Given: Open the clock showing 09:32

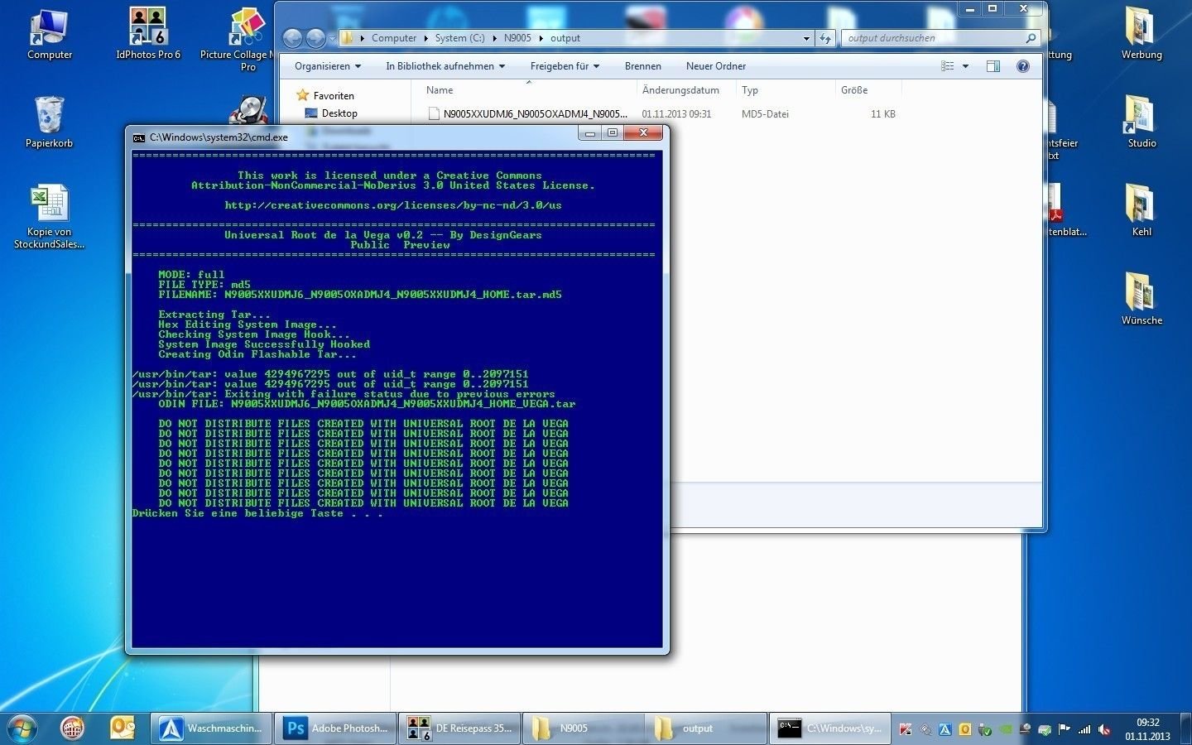Looking at the screenshot, I should (x=1147, y=728).
